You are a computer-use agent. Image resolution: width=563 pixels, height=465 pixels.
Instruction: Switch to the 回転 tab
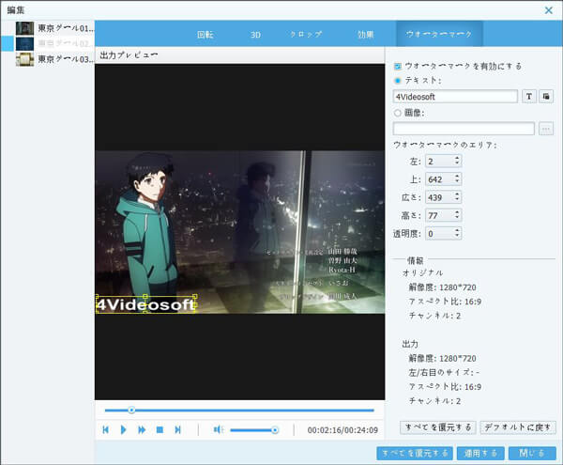(x=205, y=34)
